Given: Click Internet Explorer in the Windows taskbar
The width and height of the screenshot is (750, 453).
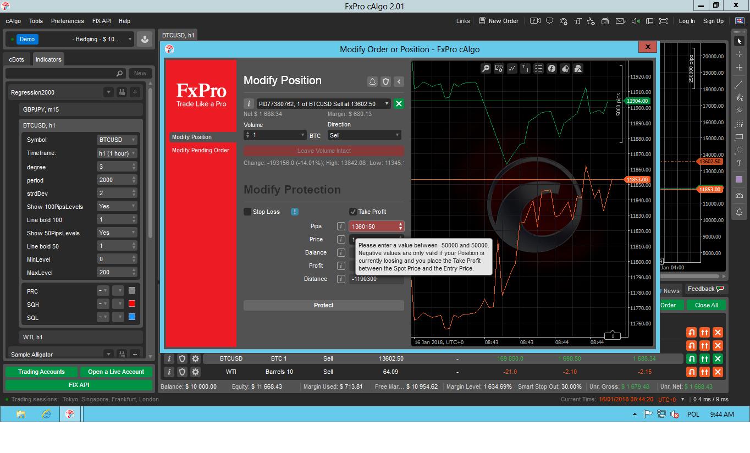Looking at the screenshot, I should 46,415.
